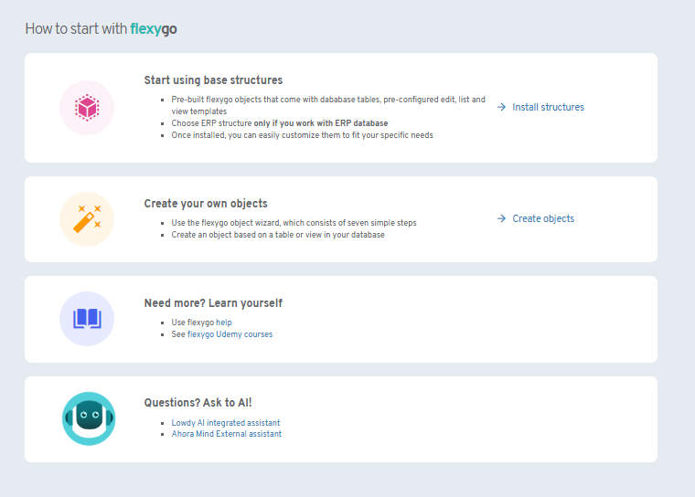Open Lowdy AI integrated assistant
This screenshot has height=497, width=695.
tap(226, 423)
